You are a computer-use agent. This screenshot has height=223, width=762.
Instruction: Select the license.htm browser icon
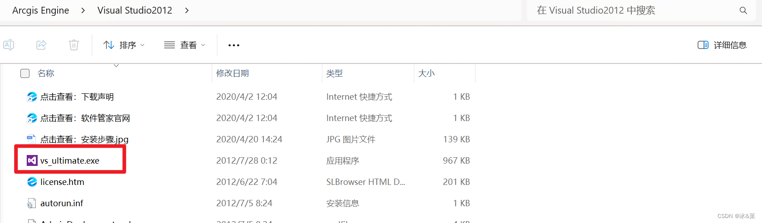coord(32,182)
